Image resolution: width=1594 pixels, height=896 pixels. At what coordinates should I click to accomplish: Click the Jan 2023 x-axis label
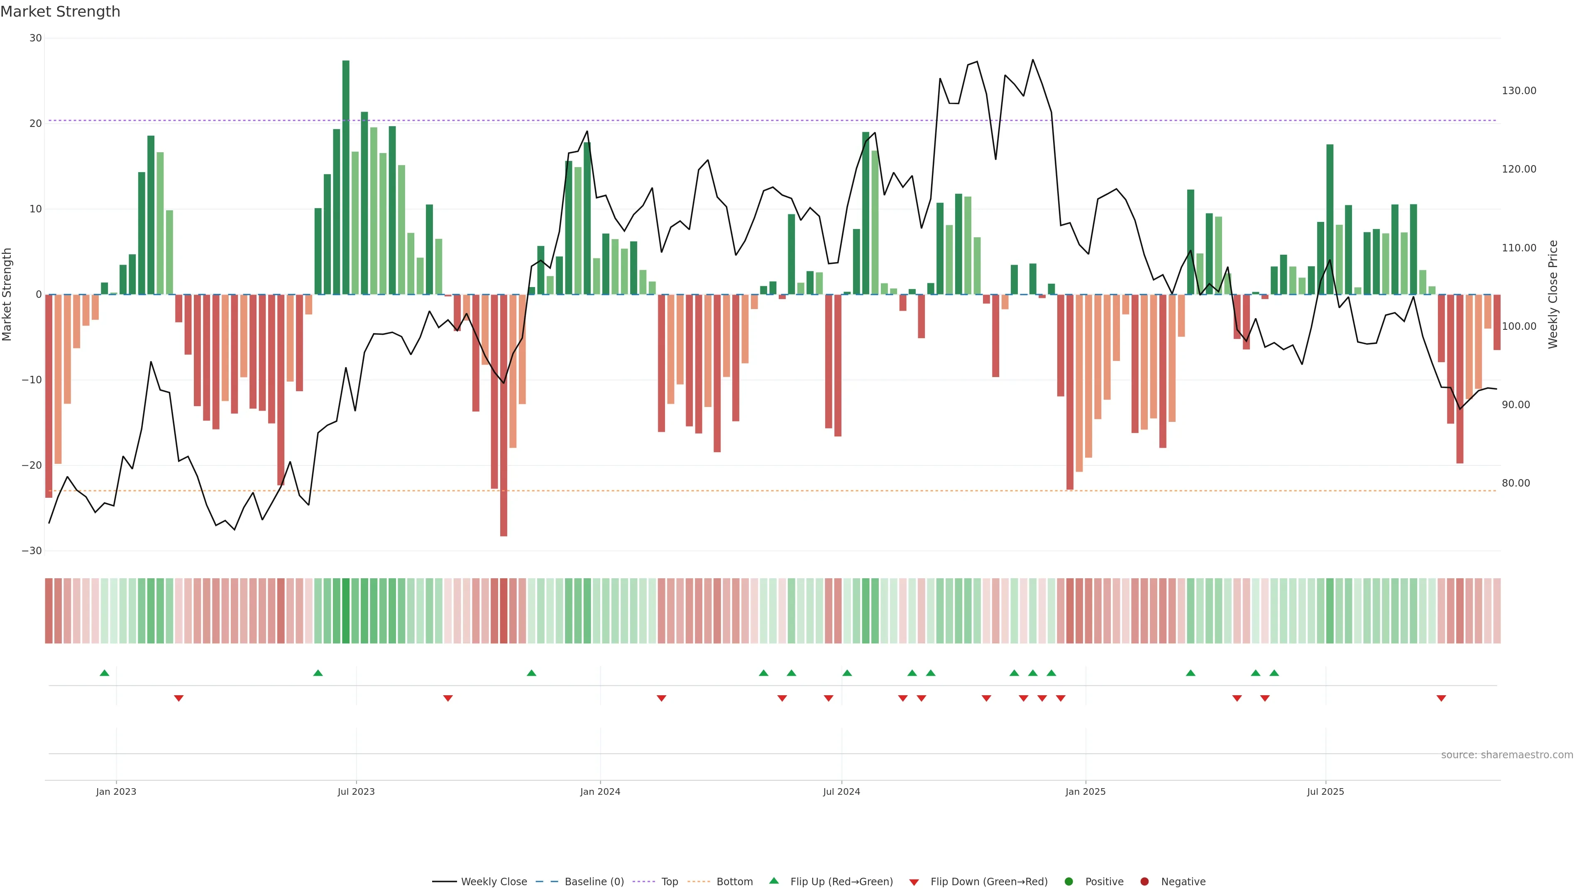(x=116, y=791)
